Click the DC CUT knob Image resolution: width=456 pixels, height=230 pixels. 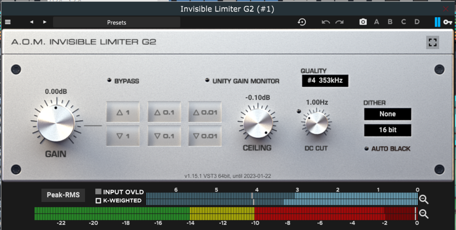point(317,123)
